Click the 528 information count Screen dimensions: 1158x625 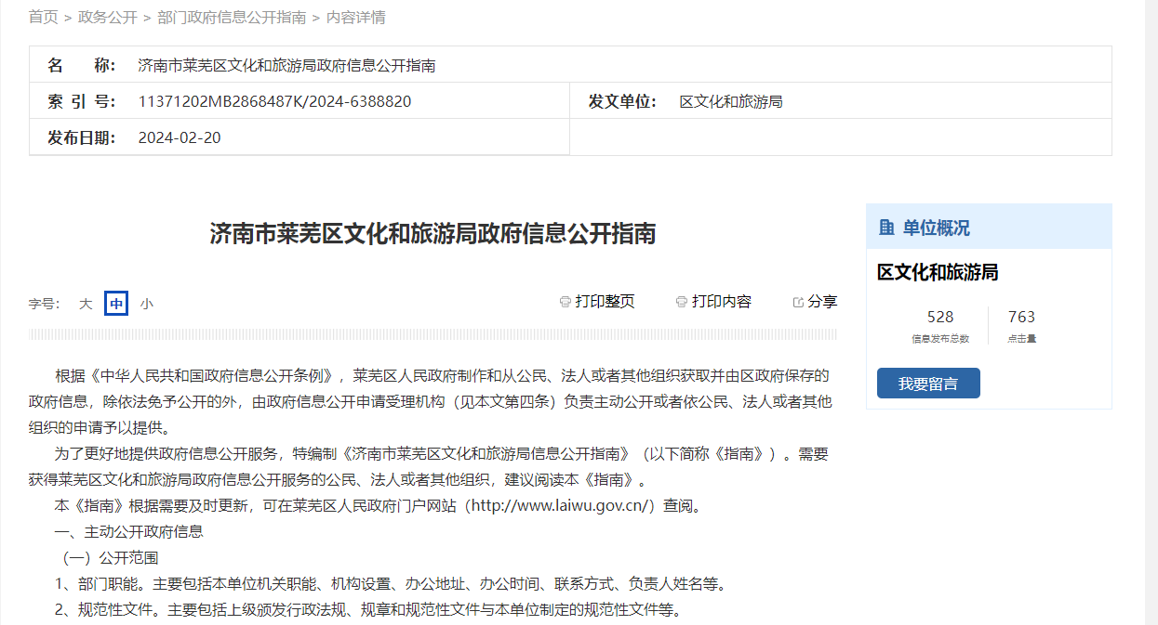pyautogui.click(x=940, y=317)
